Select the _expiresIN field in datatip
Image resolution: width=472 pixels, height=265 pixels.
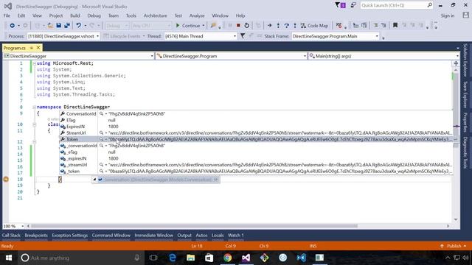click(77, 158)
